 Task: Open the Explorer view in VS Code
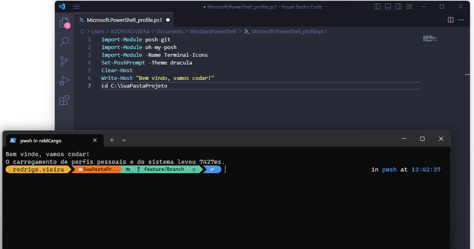(65, 23)
